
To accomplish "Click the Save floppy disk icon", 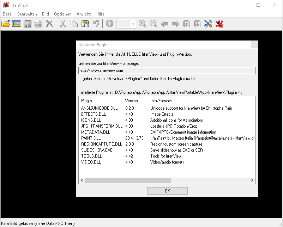I will coord(28,24).
